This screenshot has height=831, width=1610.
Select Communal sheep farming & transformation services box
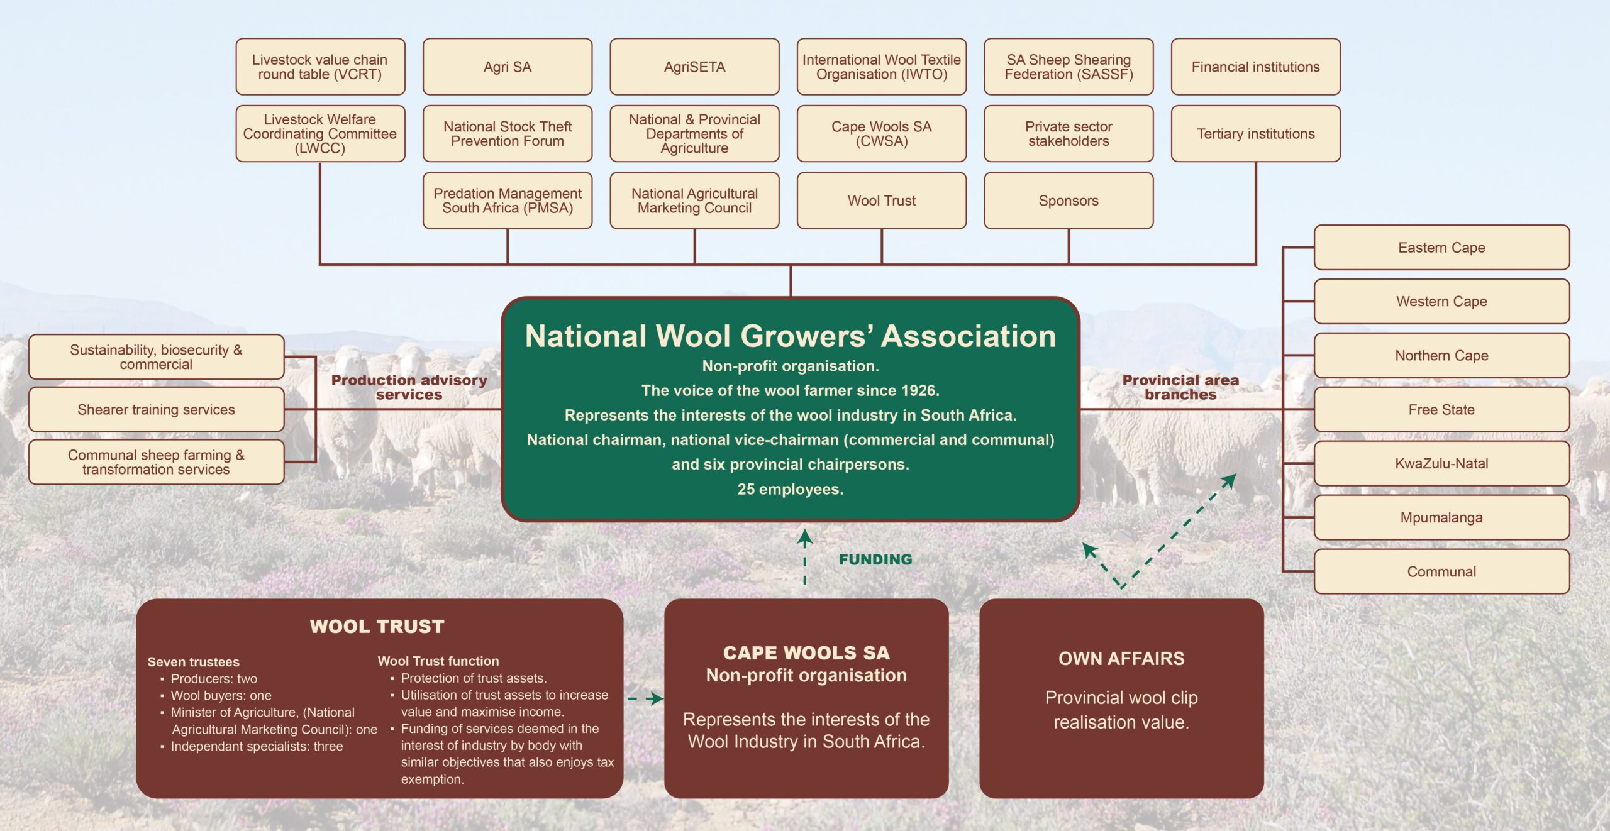coord(156,462)
